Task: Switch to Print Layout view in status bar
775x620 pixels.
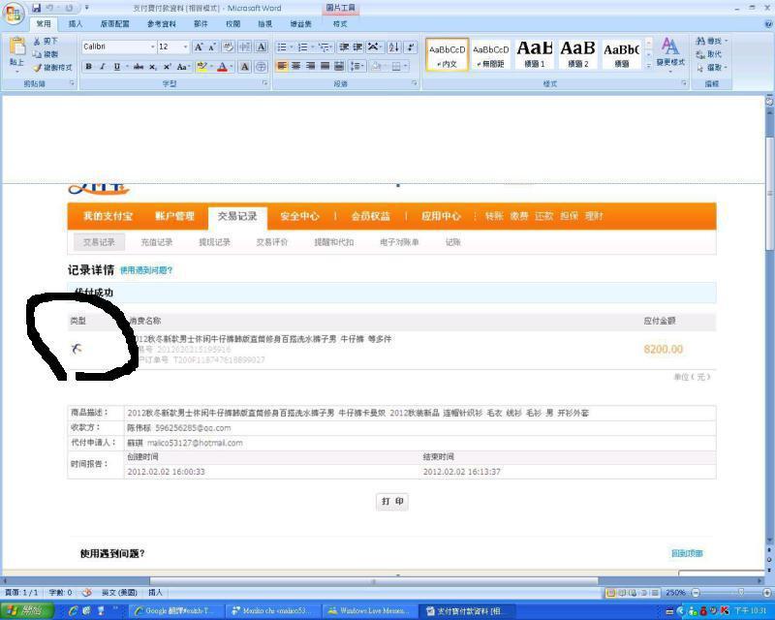Action: (611, 592)
